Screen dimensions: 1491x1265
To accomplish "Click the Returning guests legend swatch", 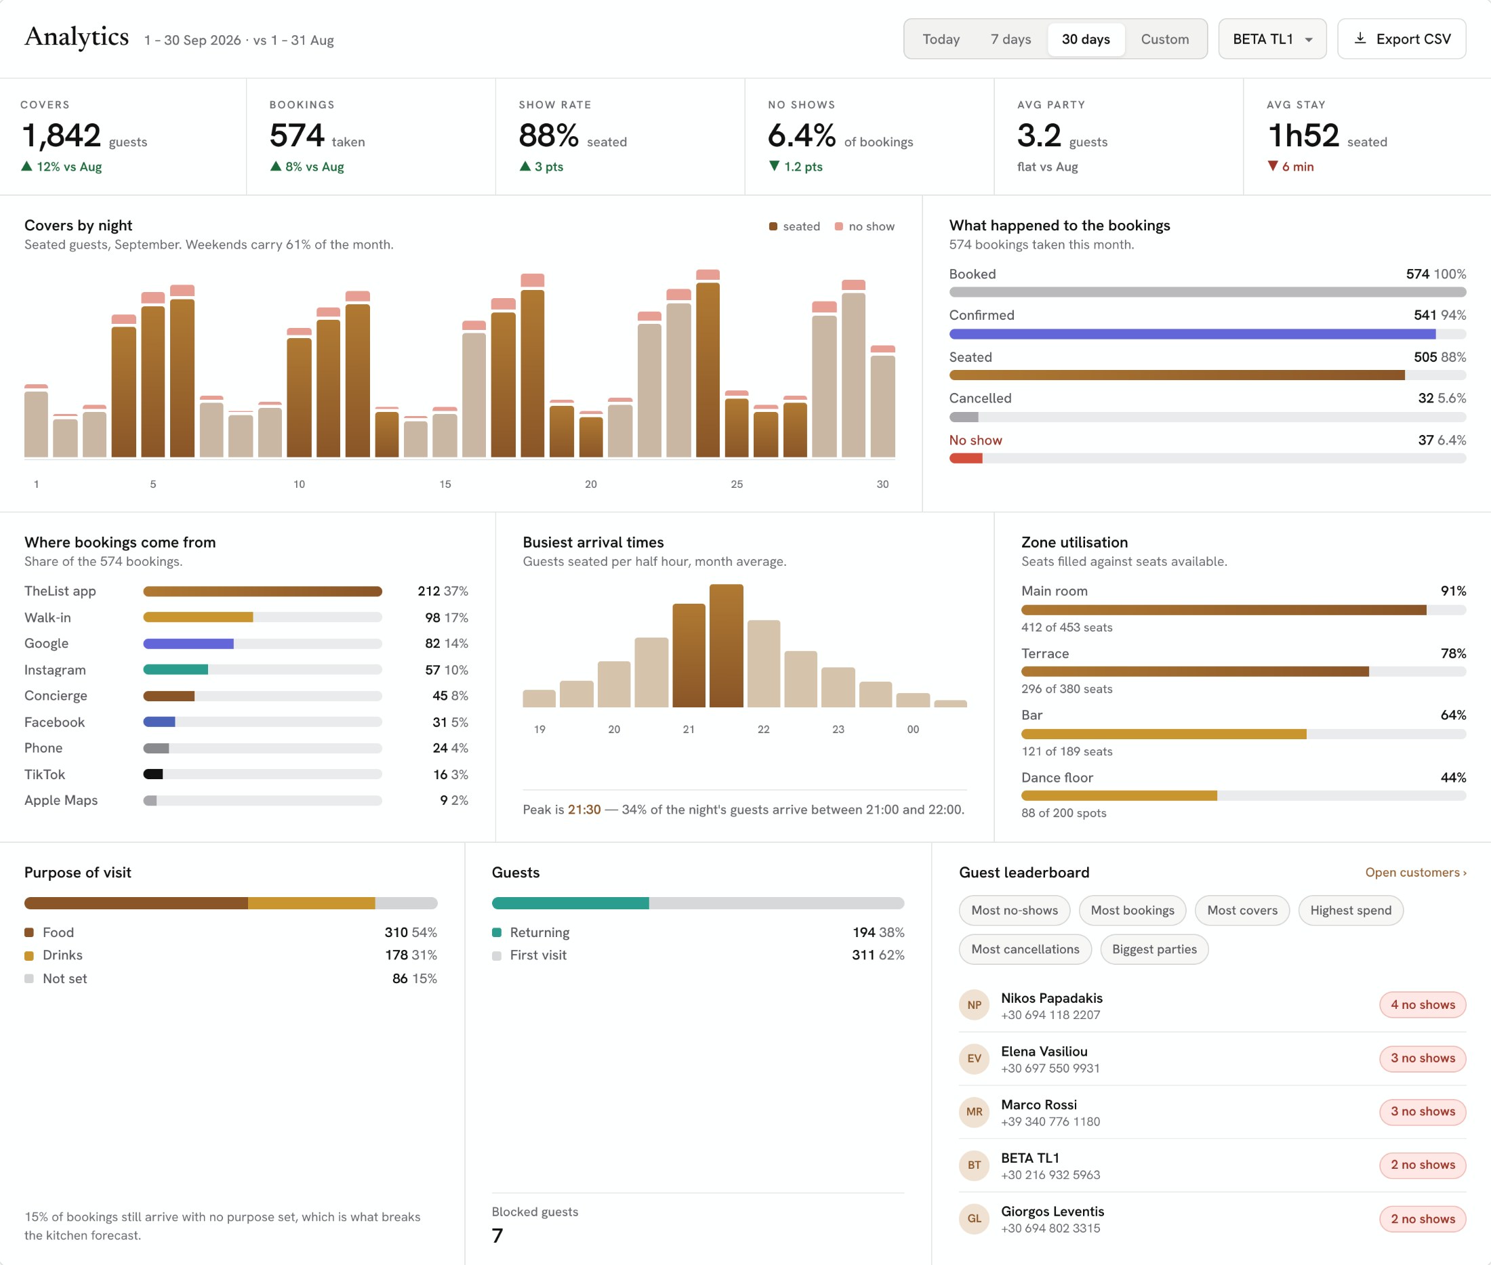I will click(x=496, y=932).
